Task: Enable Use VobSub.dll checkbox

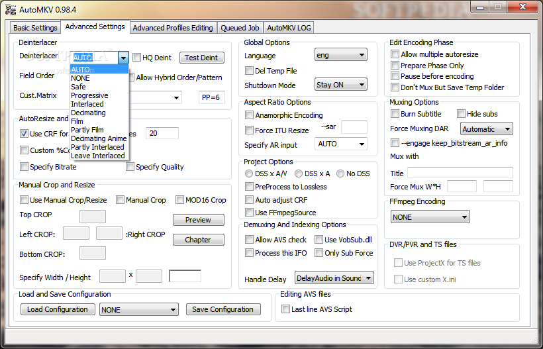Action: coord(319,240)
